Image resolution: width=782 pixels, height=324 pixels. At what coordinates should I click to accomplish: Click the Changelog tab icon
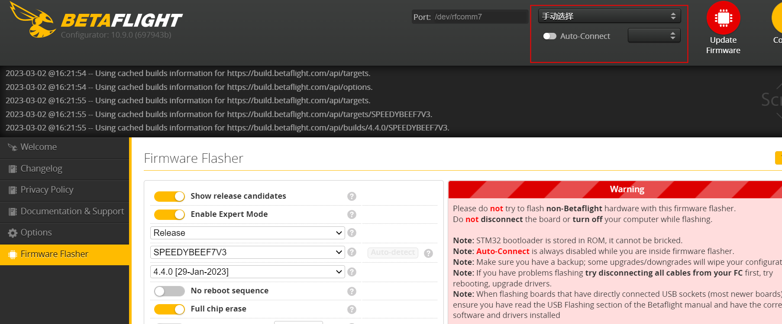[13, 169]
